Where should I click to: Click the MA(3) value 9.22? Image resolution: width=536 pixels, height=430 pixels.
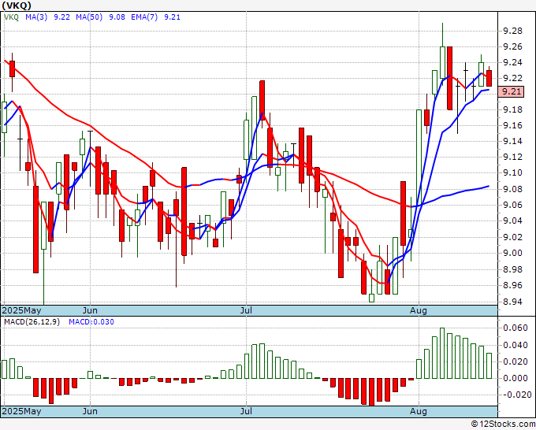(61, 17)
